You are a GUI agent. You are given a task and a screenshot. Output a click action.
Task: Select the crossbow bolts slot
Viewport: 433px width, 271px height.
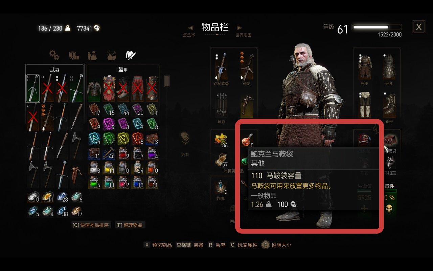click(x=221, y=104)
